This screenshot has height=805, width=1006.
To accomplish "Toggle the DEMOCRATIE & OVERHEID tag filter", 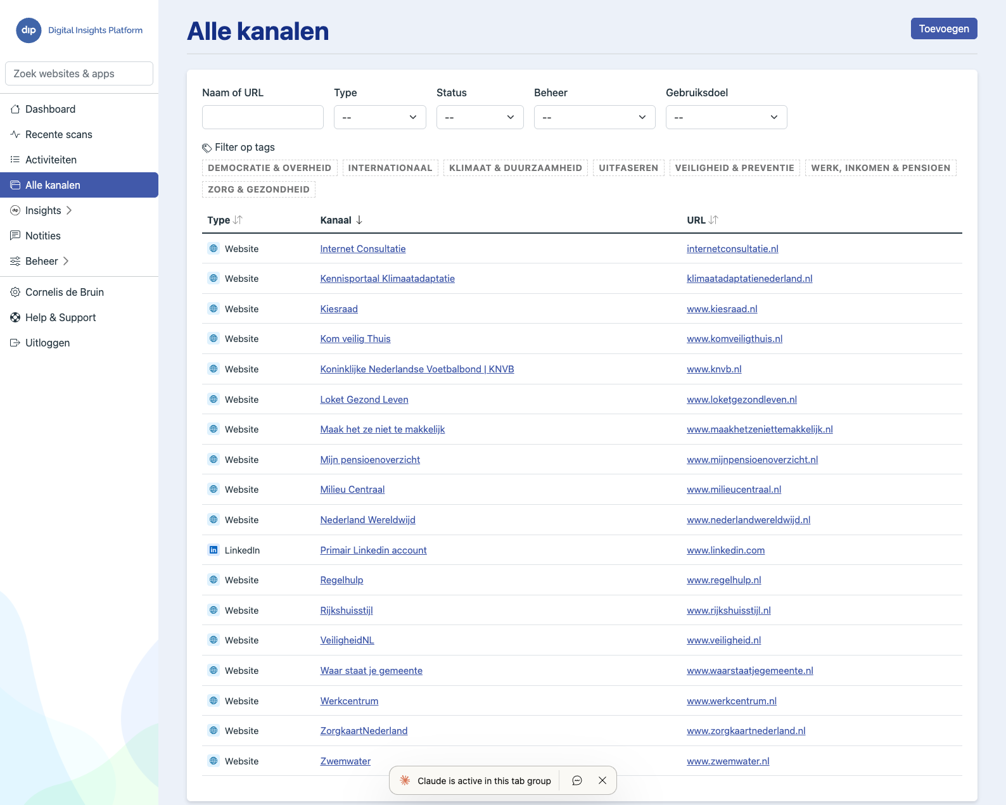I will 270,168.
